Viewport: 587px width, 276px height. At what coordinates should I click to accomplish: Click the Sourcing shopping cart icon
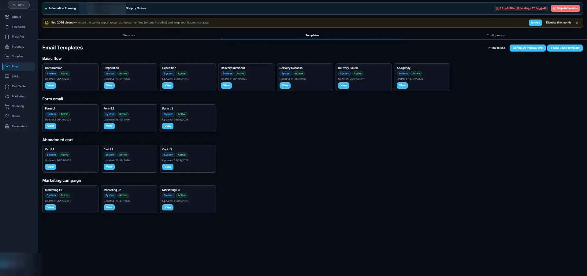point(7,106)
